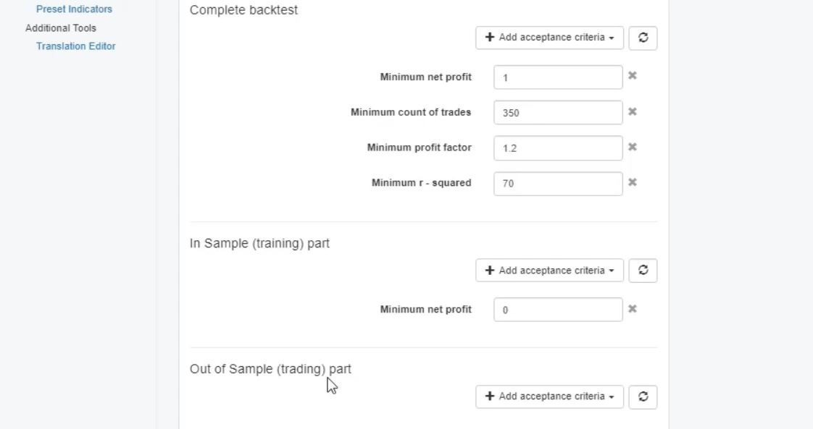Reset Out of Sample acceptance criteria
This screenshot has height=429, width=813.
click(643, 396)
